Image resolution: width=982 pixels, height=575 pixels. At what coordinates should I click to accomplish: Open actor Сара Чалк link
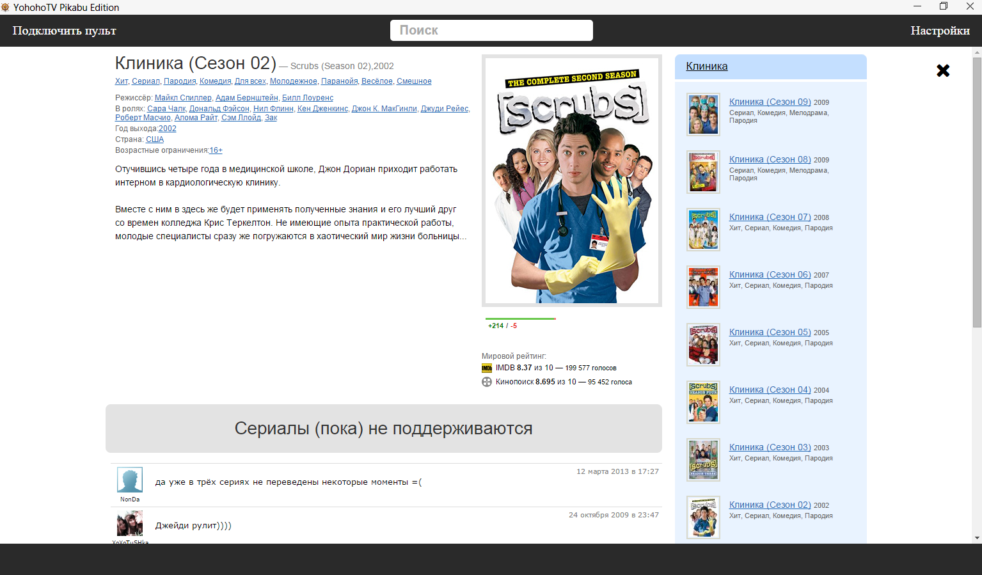166,109
